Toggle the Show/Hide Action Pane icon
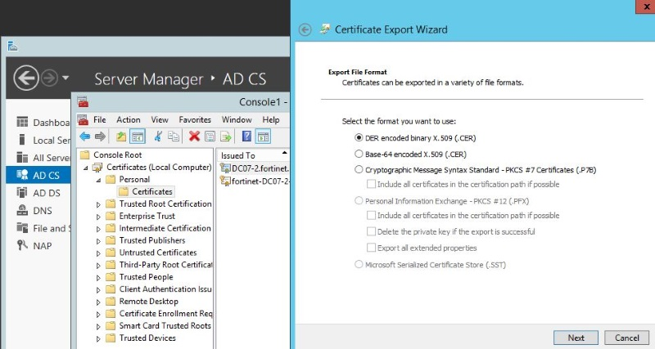 [263, 136]
